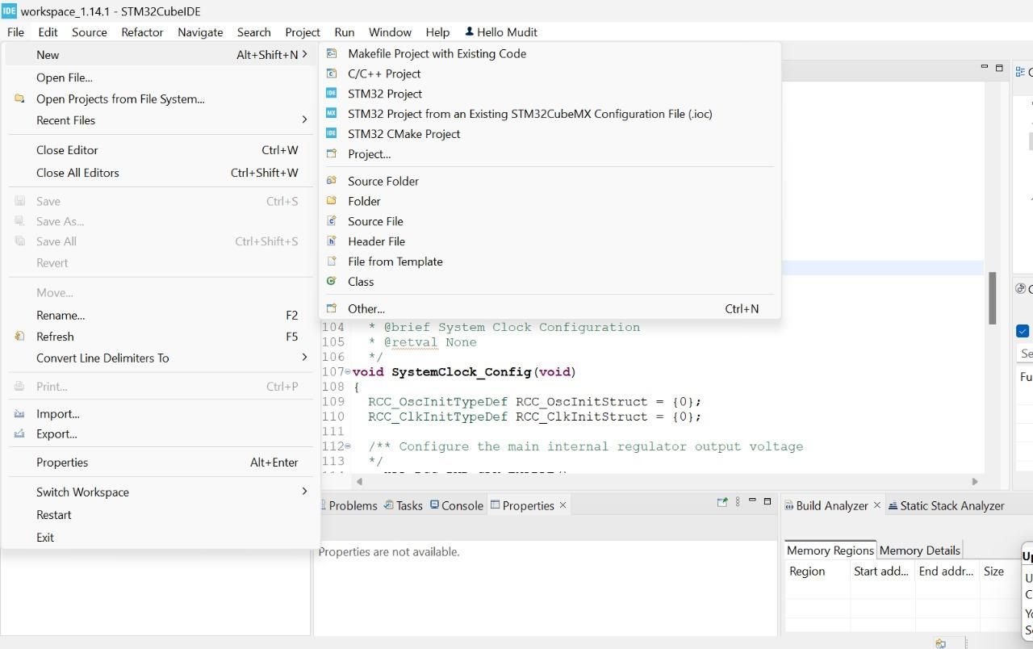Toggle the blue checked checkbox at right
Viewport: 1033px width, 649px height.
(1023, 331)
